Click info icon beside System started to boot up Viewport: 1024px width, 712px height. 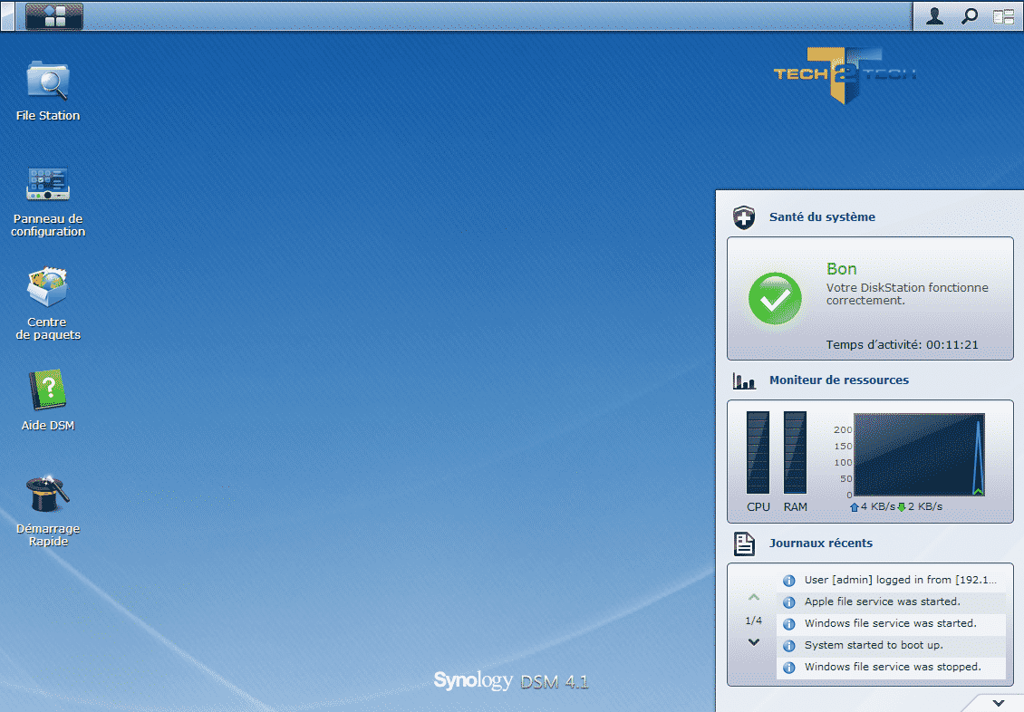789,646
